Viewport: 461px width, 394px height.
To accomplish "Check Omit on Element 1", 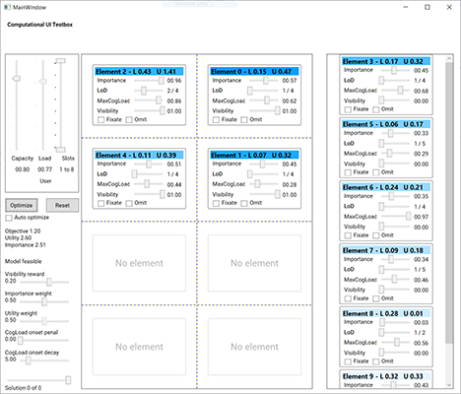I will (244, 203).
